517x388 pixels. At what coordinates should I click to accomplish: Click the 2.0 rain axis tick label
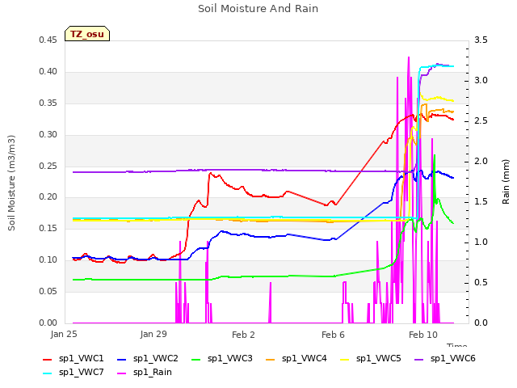(481, 162)
